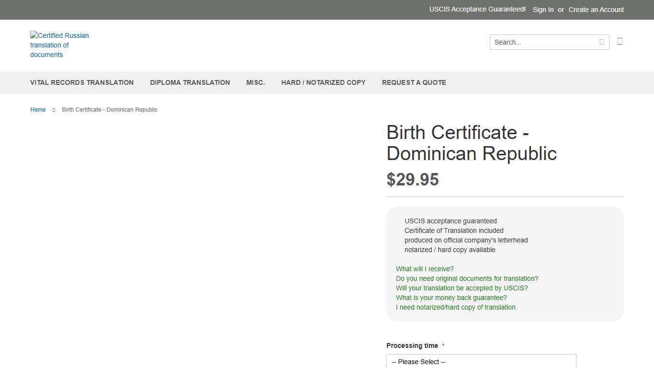Open 'Will your translation be accepted by USCIS?'
Viewport: 654px width, 368px height.
click(462, 288)
